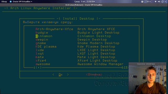Click the Guvcview webcam preview
This screenshot has height=94, width=168.
coord(147,79)
